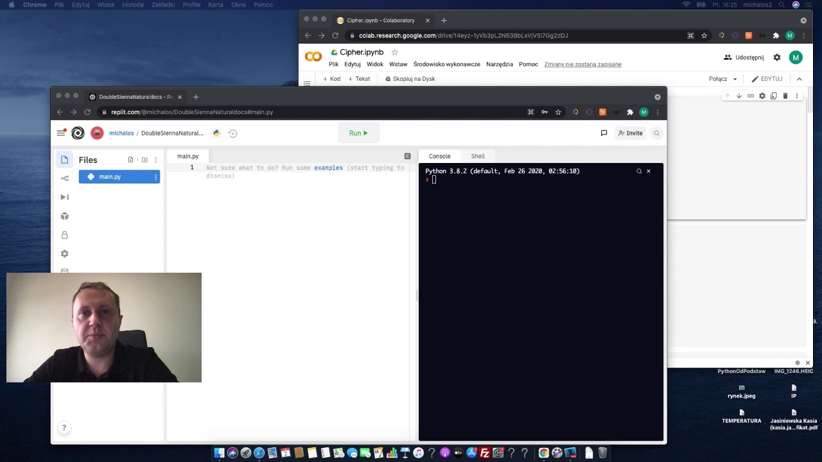Click the Colab cell link icon
Image resolution: width=822 pixels, height=462 pixels.
751,96
